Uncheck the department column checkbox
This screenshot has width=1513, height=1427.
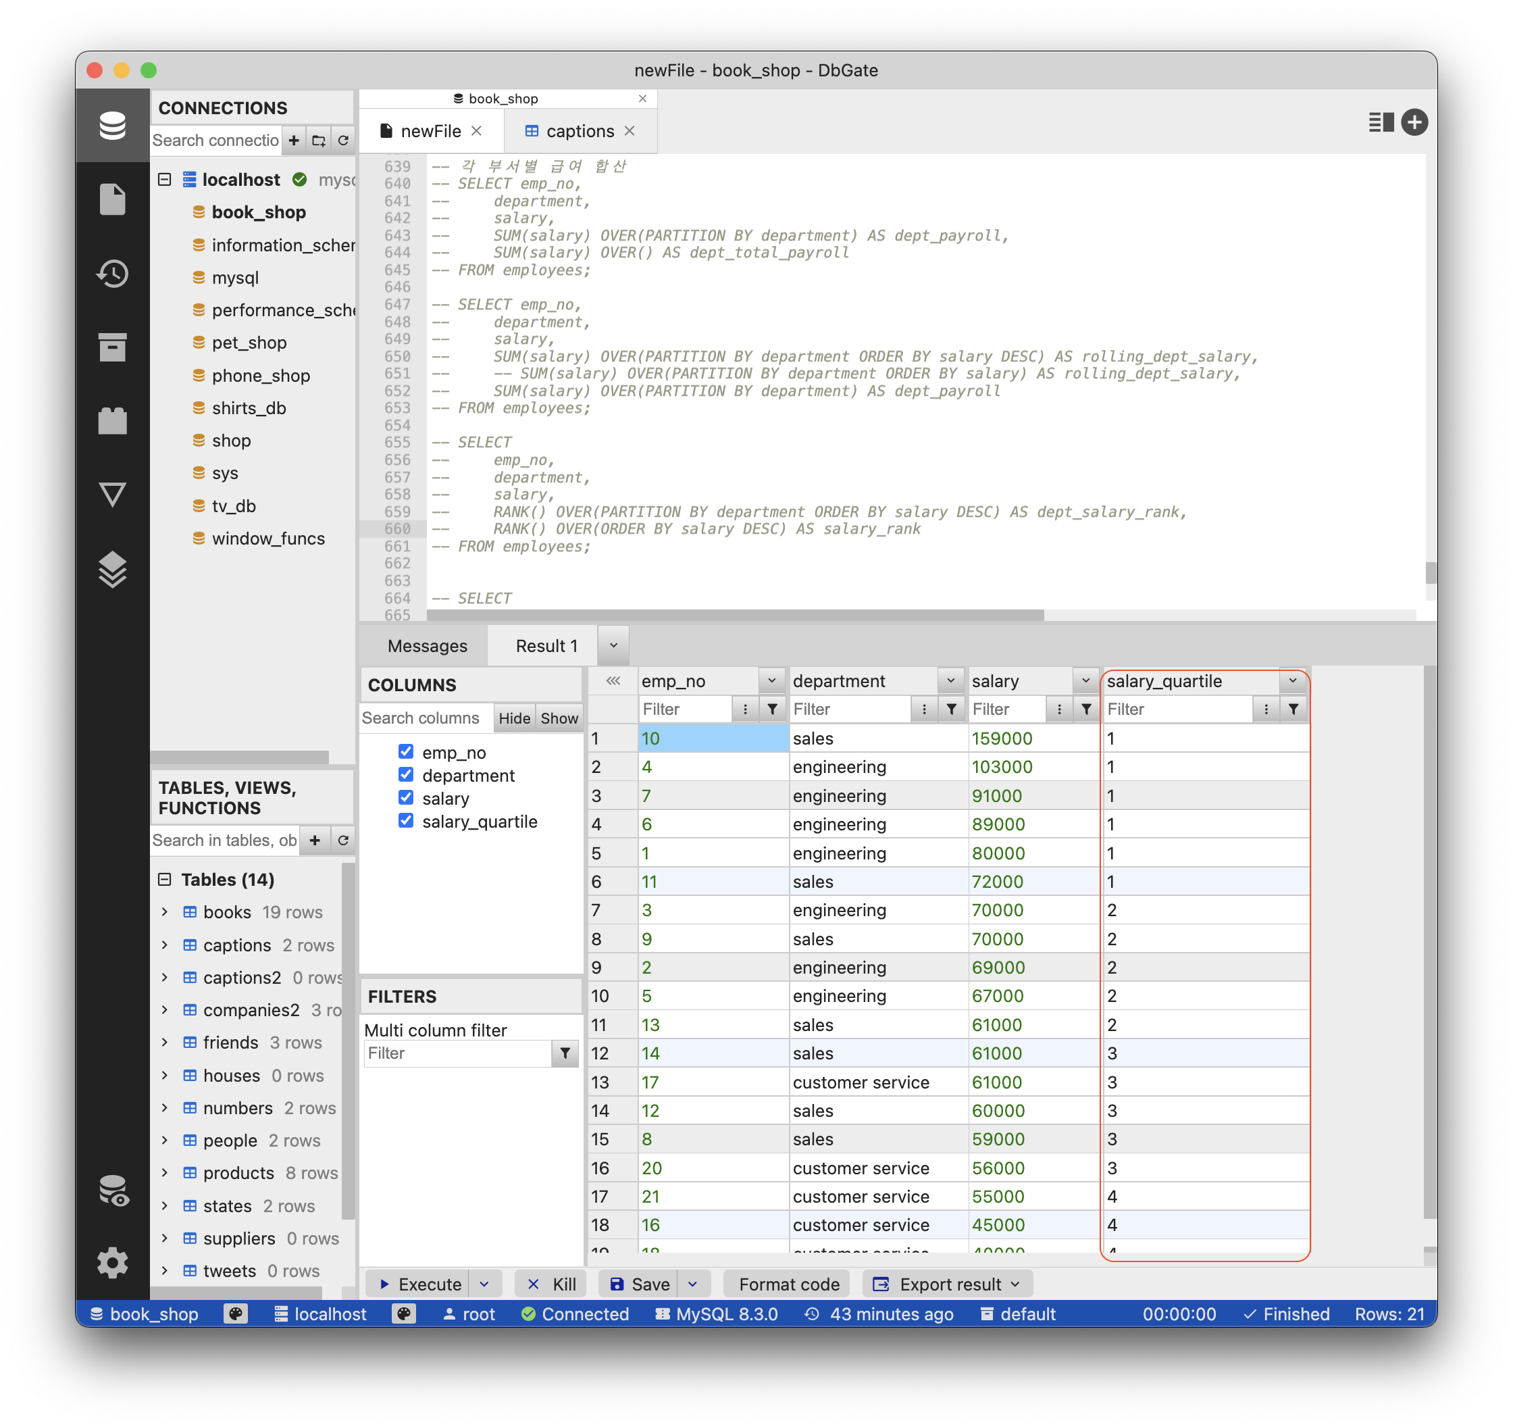point(406,774)
